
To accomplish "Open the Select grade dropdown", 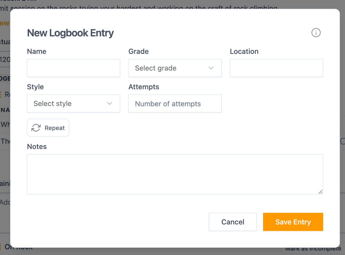I will (x=175, y=68).
